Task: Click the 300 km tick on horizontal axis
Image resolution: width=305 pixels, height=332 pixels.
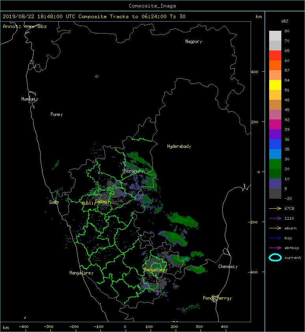Action: 199,327
